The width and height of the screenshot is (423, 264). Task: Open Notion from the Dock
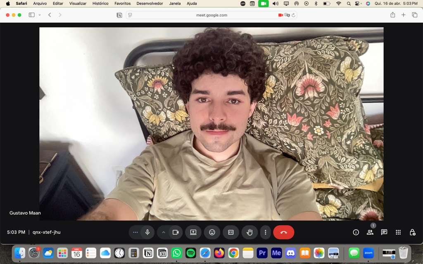[148, 253]
